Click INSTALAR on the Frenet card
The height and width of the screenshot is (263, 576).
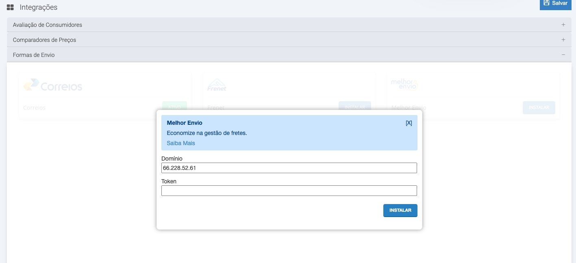coord(354,107)
